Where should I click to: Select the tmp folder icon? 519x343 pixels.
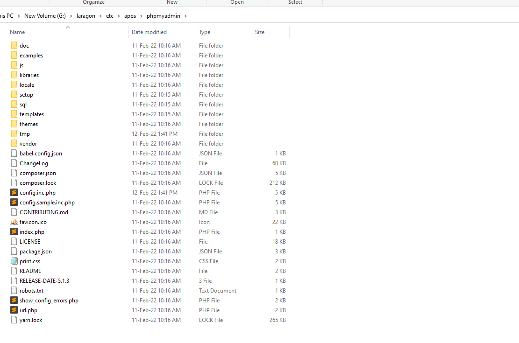coord(14,133)
